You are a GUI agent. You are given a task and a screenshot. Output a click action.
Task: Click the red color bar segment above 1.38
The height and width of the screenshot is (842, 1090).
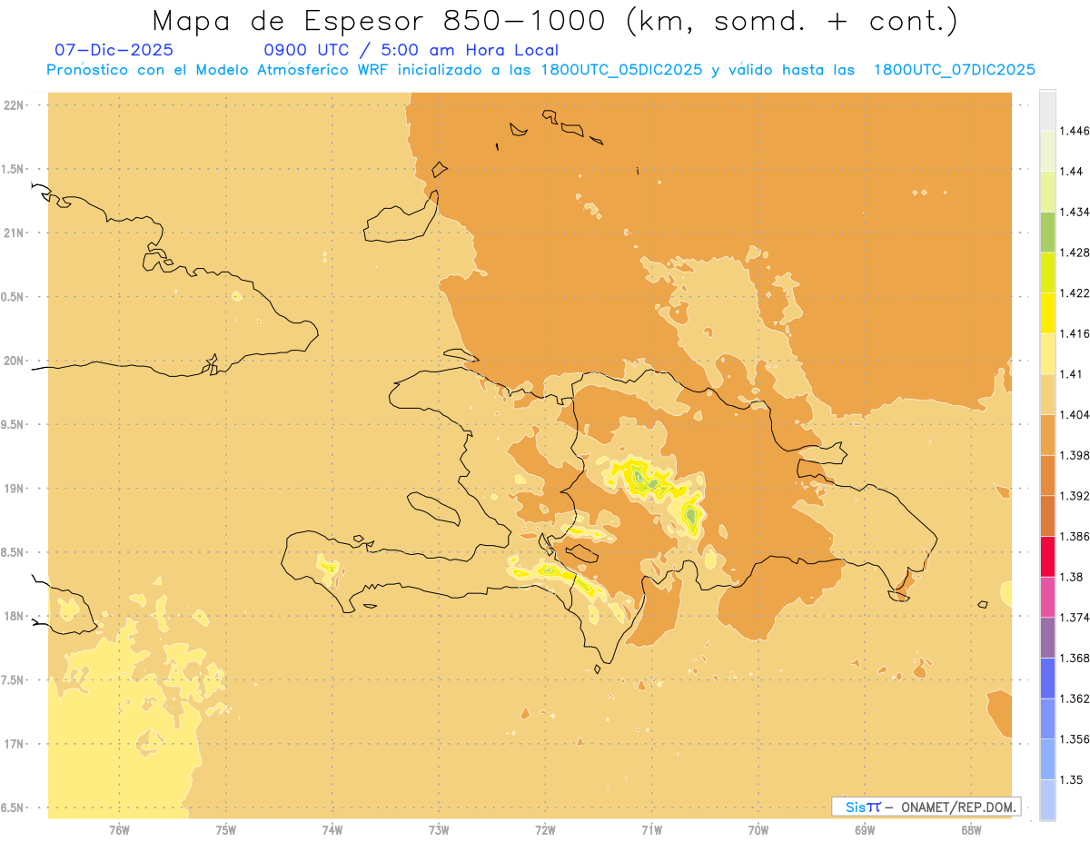click(x=1047, y=557)
